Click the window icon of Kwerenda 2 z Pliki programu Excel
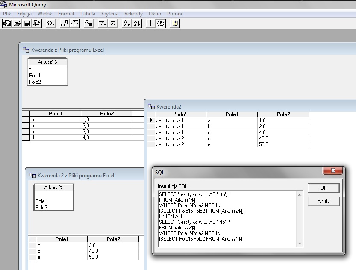Image resolution: width=356 pixels, height=270 pixels. click(32, 175)
